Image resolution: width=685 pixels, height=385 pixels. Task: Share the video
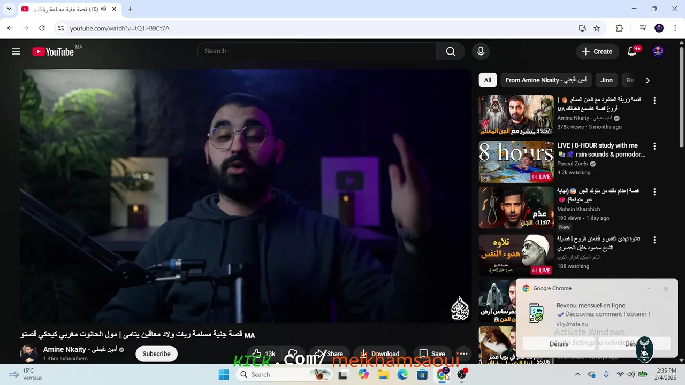(x=328, y=353)
